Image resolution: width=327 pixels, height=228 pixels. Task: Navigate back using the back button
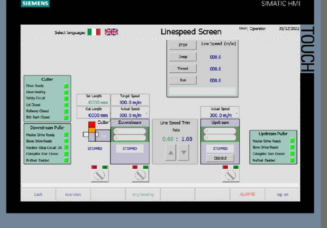pos(38,194)
